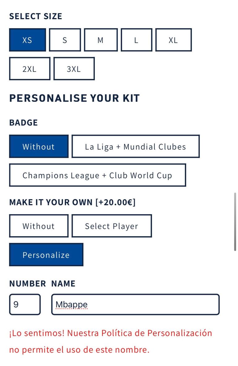Click the Select Player option

(112, 226)
